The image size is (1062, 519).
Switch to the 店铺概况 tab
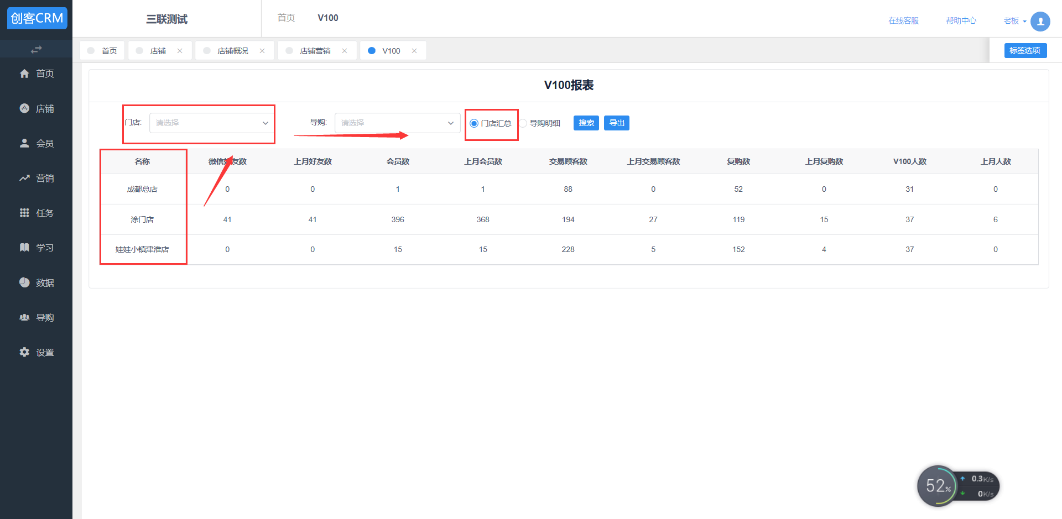pyautogui.click(x=232, y=51)
